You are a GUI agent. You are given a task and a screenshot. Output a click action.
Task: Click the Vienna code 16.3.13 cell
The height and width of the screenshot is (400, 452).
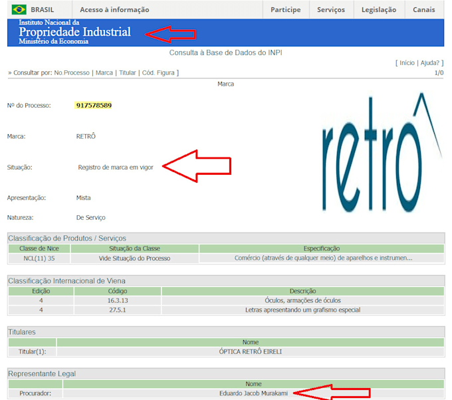point(118,300)
